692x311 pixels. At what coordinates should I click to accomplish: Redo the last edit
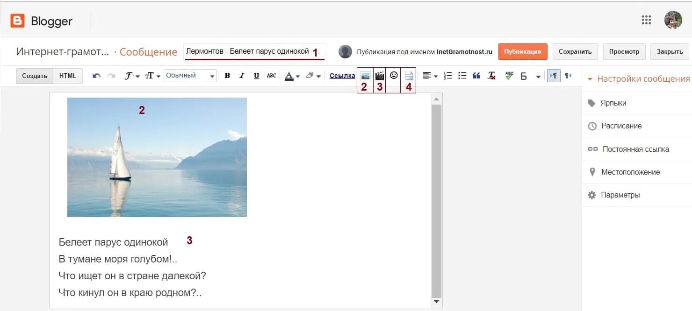point(111,76)
